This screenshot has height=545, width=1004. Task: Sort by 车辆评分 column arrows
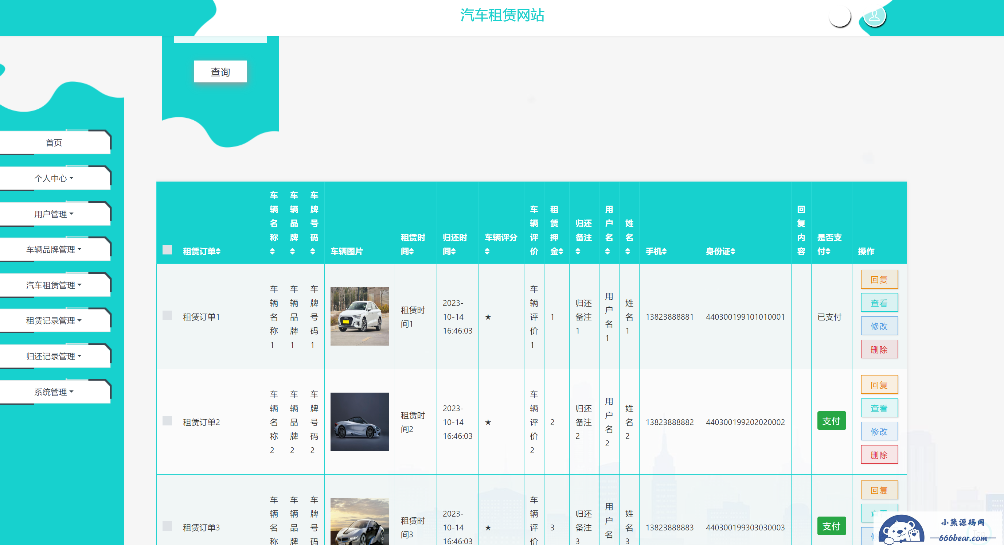487,252
